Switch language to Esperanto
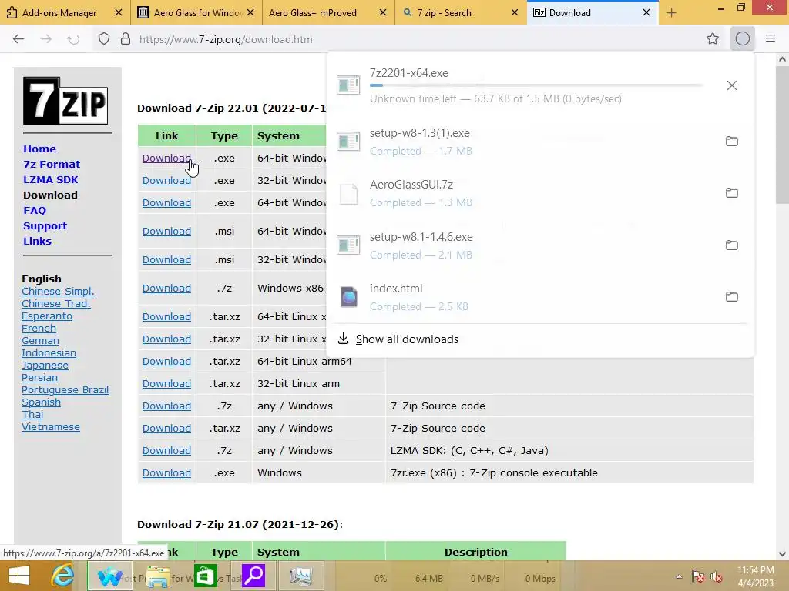The width and height of the screenshot is (789, 591). [x=47, y=316]
